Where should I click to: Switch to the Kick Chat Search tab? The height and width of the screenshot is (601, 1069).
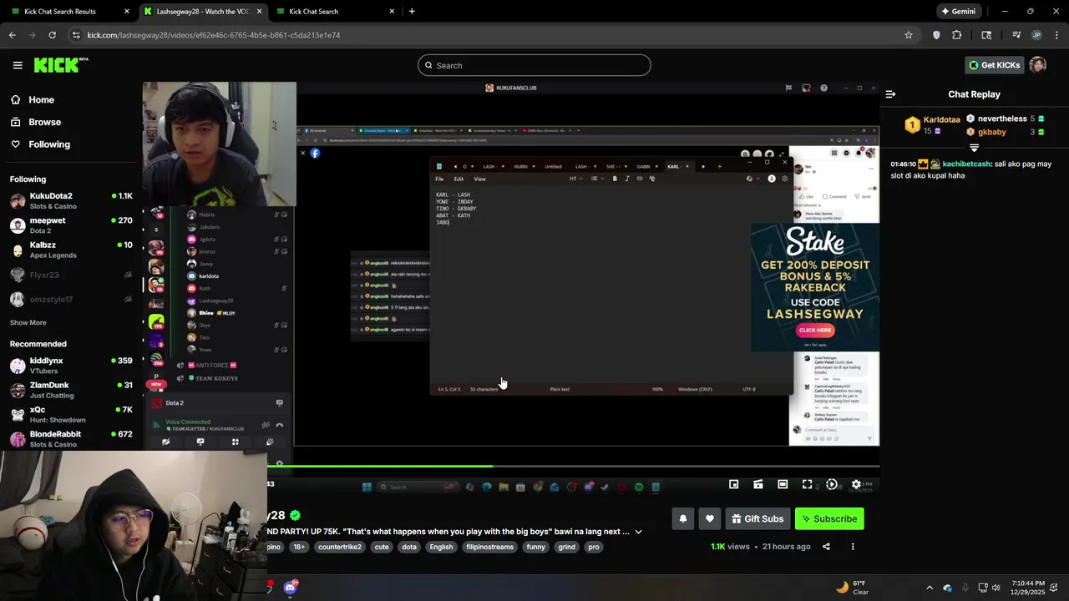click(334, 11)
